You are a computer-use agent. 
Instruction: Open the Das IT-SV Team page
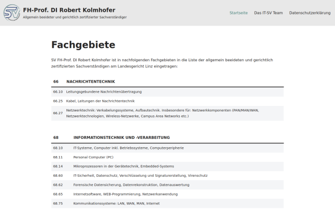click(x=269, y=13)
